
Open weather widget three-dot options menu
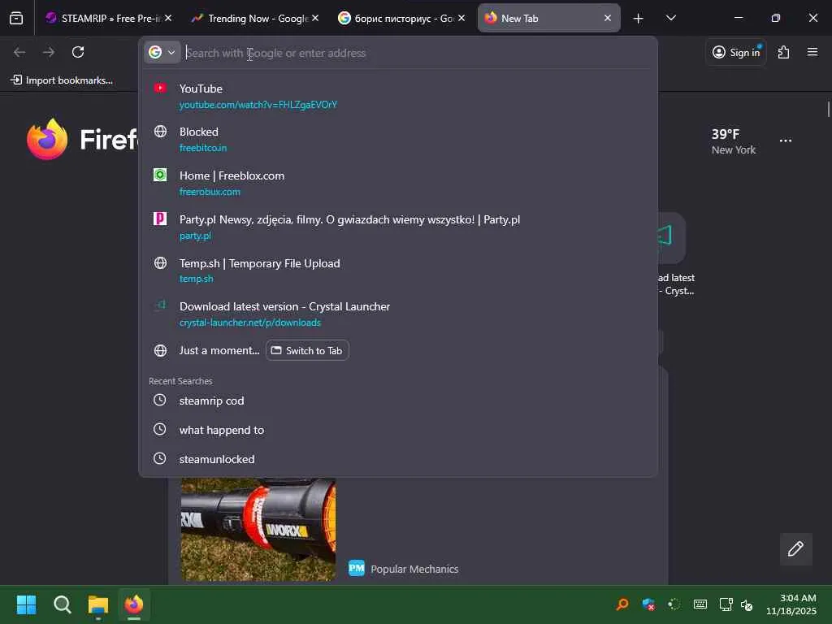786,141
